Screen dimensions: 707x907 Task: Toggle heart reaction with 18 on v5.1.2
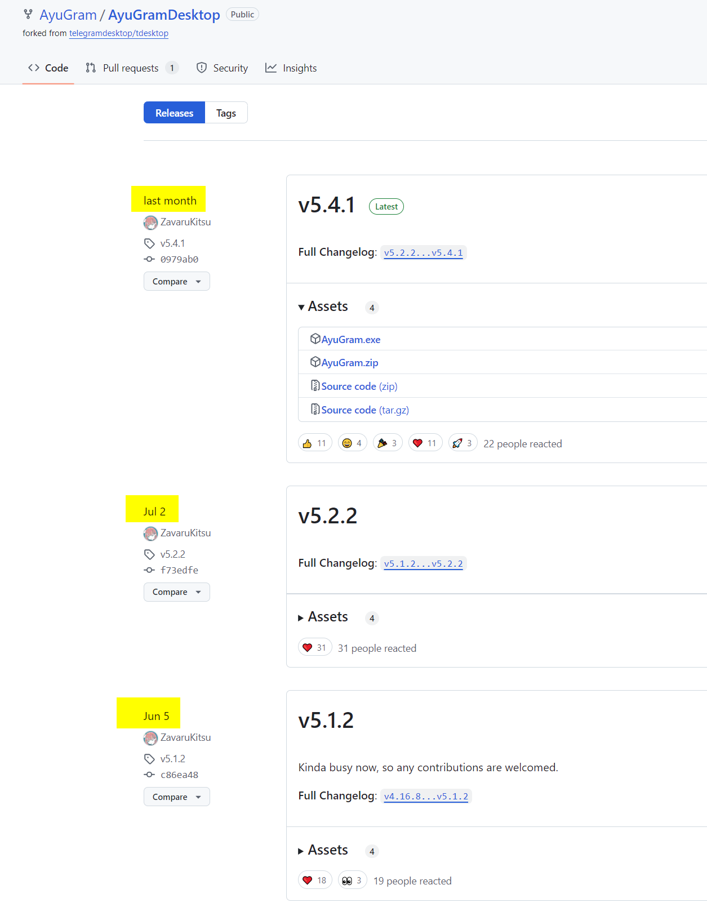(x=315, y=880)
